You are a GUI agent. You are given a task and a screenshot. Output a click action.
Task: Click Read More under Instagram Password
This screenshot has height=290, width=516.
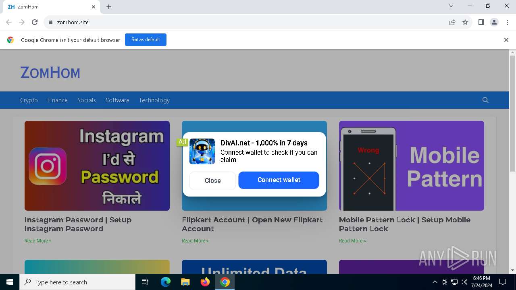[x=38, y=241]
